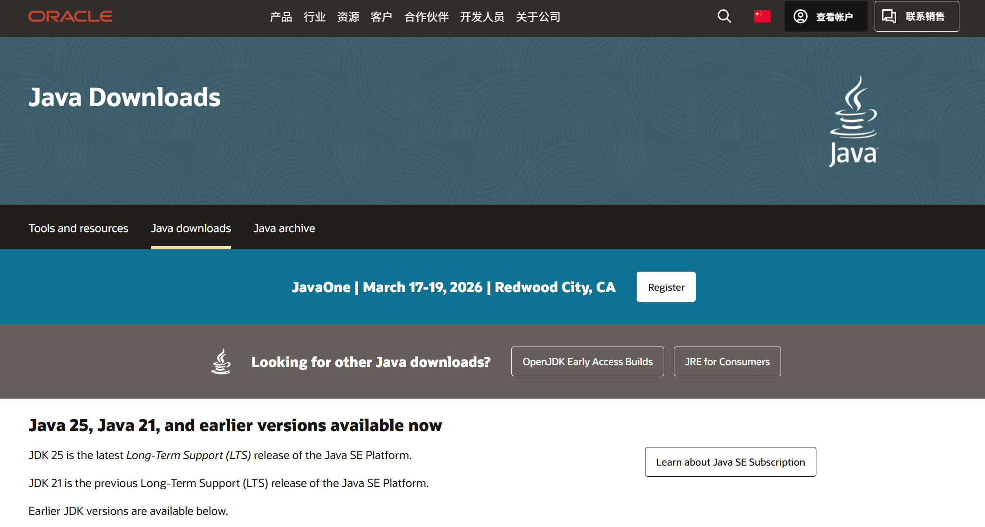Register for JavaOne 2026
Screen dimensions: 985x527
(666, 287)
